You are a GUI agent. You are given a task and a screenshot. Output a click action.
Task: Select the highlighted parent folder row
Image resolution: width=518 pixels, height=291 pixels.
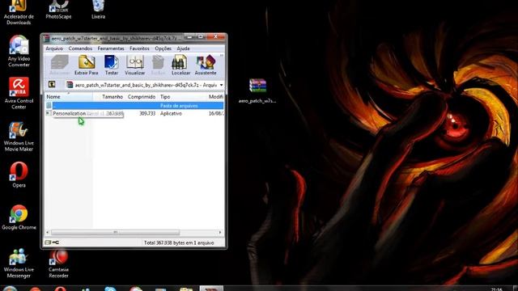134,106
